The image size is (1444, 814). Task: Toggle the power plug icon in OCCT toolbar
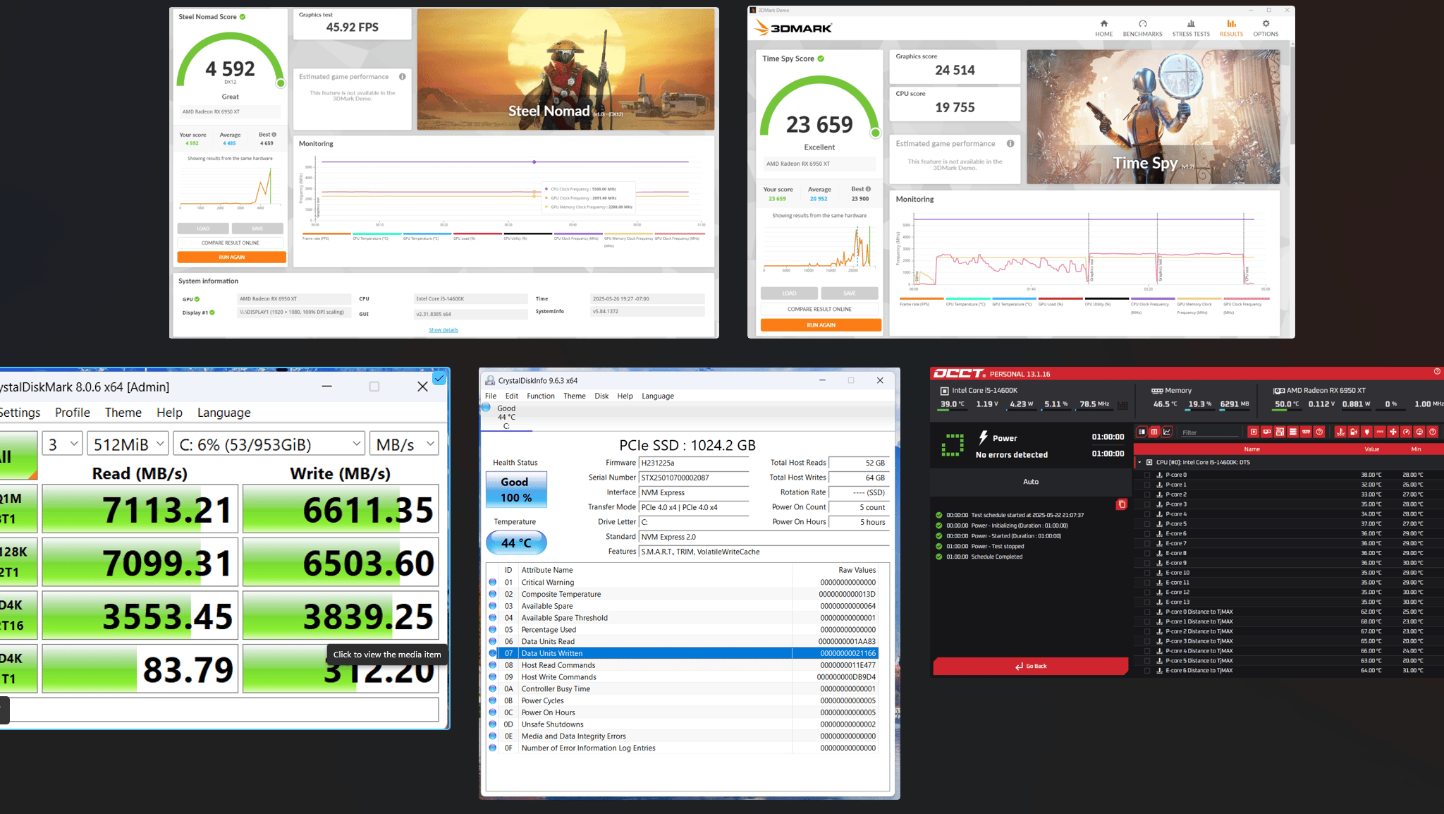coord(1366,432)
